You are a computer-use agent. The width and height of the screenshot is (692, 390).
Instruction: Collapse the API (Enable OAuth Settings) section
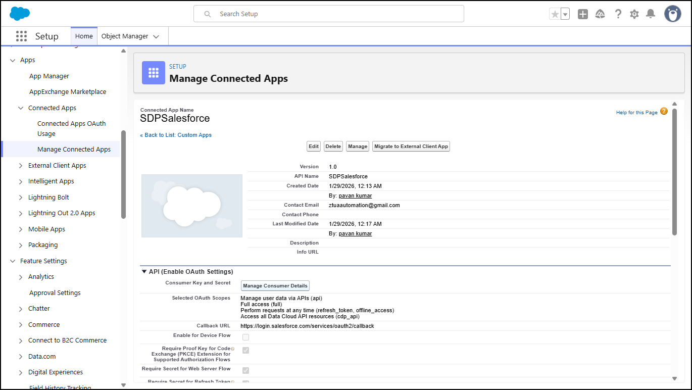(x=144, y=272)
